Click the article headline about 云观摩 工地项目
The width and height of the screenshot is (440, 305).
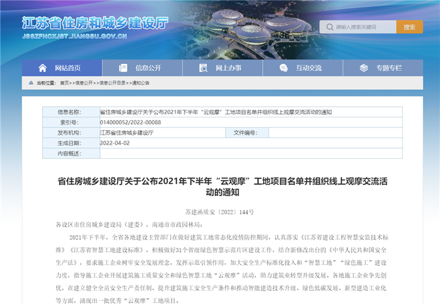[219, 186]
